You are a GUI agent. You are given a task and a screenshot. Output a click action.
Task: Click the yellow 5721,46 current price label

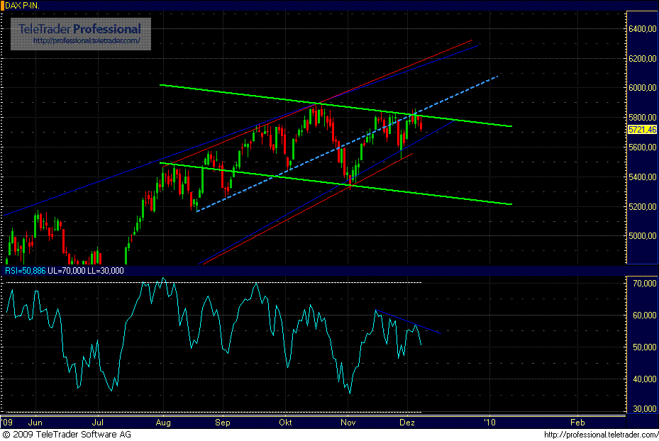642,130
